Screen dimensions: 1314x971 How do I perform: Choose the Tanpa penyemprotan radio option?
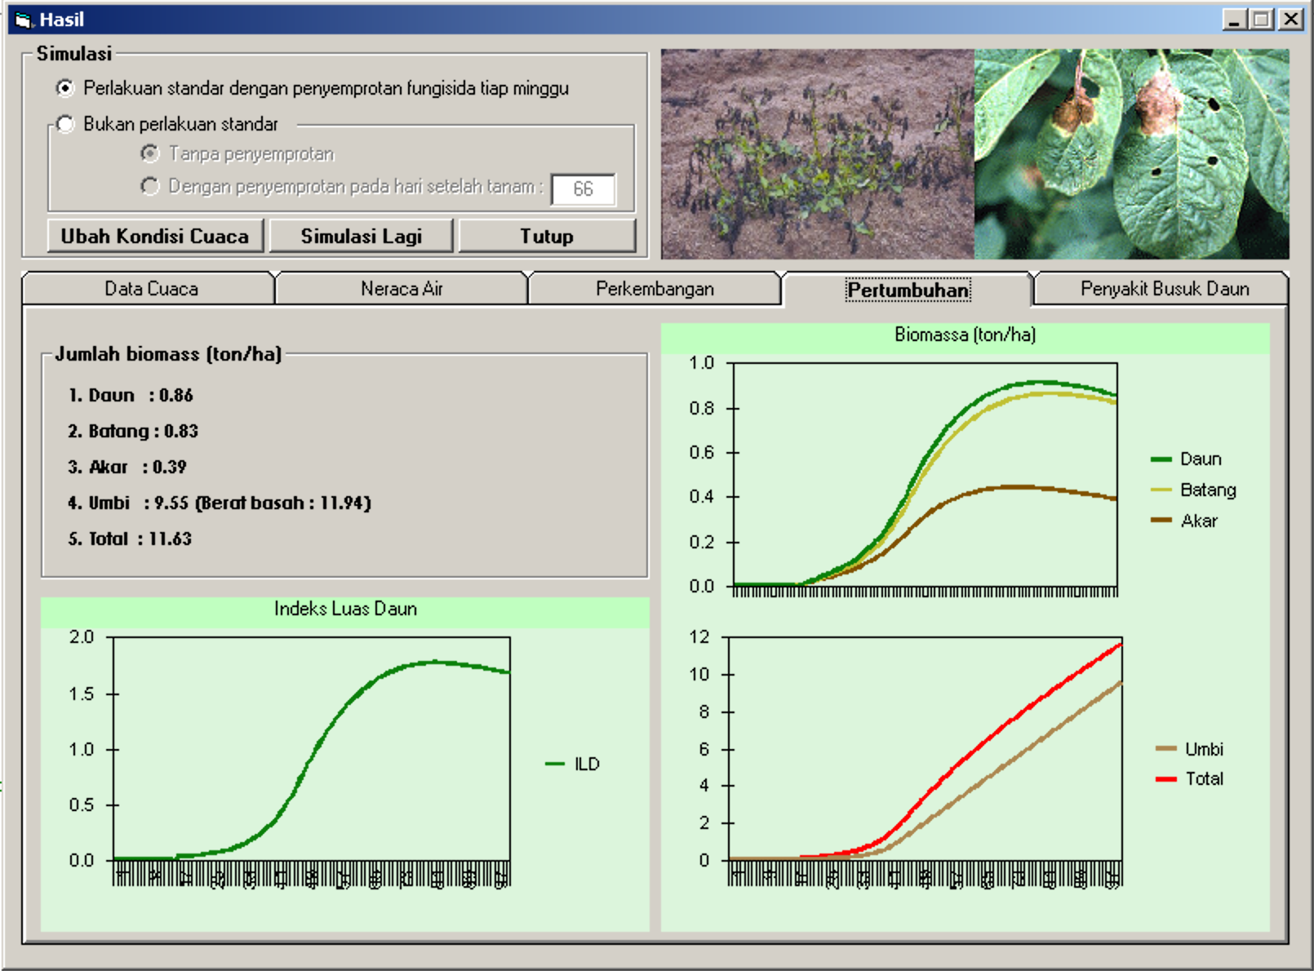point(150,153)
